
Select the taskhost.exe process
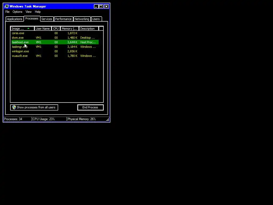click(55, 42)
